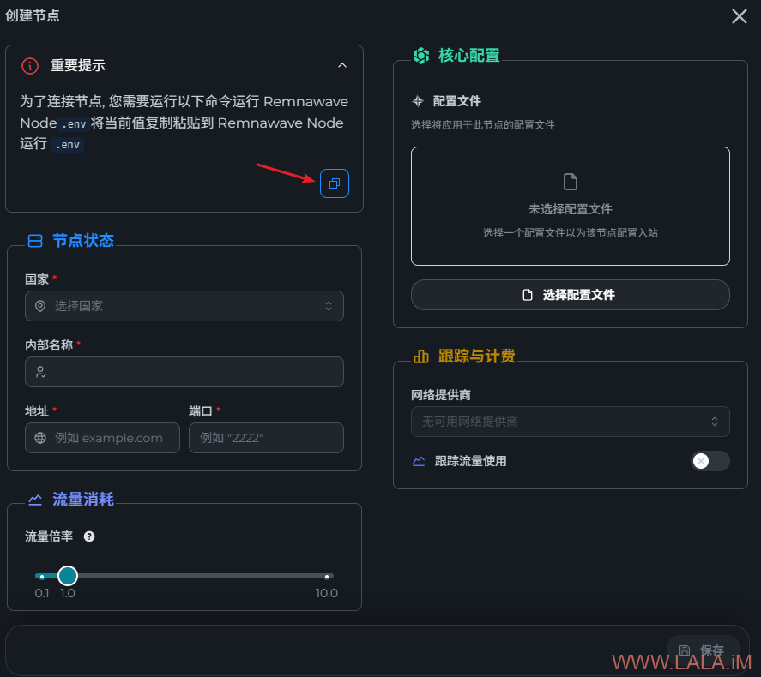Viewport: 761px width, 677px height.
Task: Click the line chart icon beside 跟踪流量使用
Action: click(x=419, y=461)
